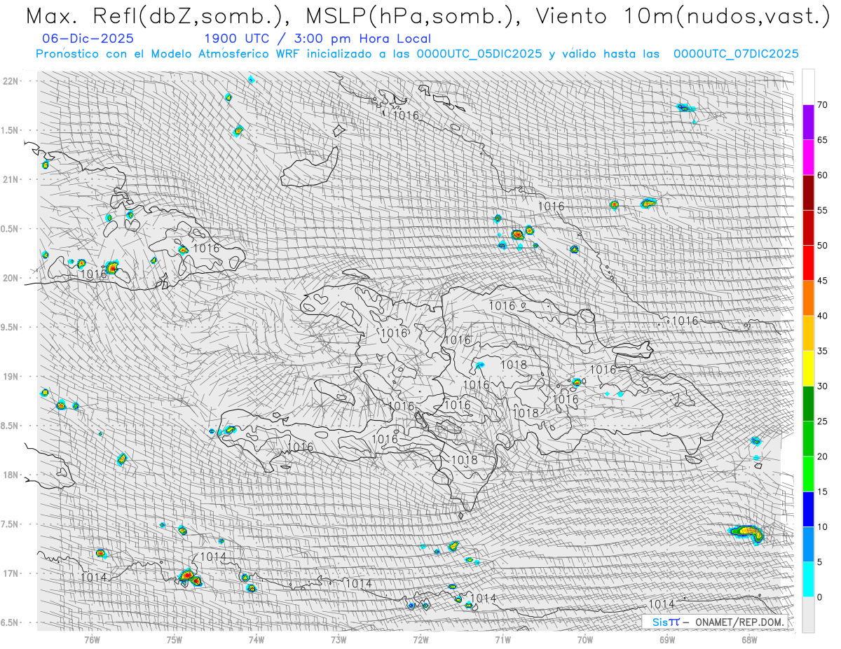
Task: Pick the bright red 45–50 dBZ segment
Action: (808, 263)
